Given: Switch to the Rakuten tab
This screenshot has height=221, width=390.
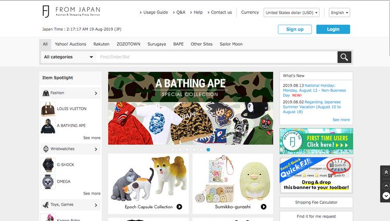Looking at the screenshot, I should pyautogui.click(x=101, y=44).
